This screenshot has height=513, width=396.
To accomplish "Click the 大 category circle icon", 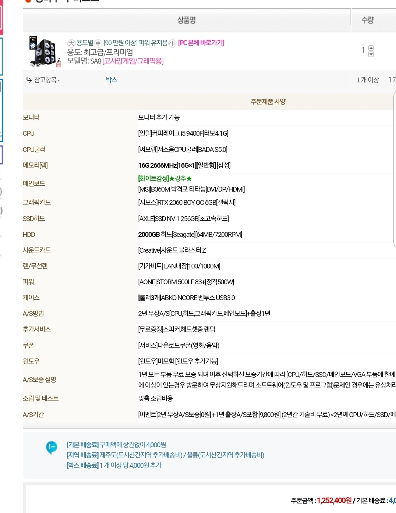I will coord(71,43).
